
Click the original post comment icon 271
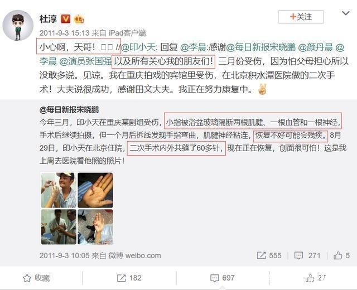[x=298, y=255]
